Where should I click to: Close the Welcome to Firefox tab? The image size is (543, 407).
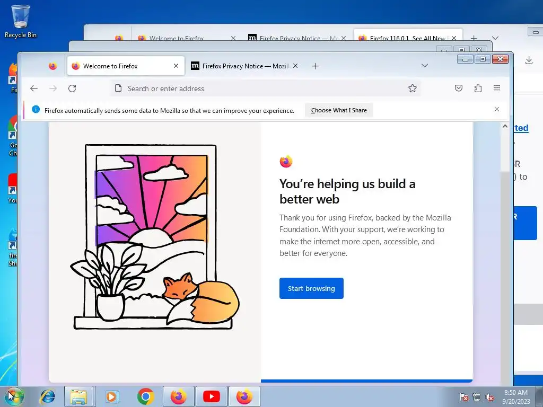coord(176,66)
